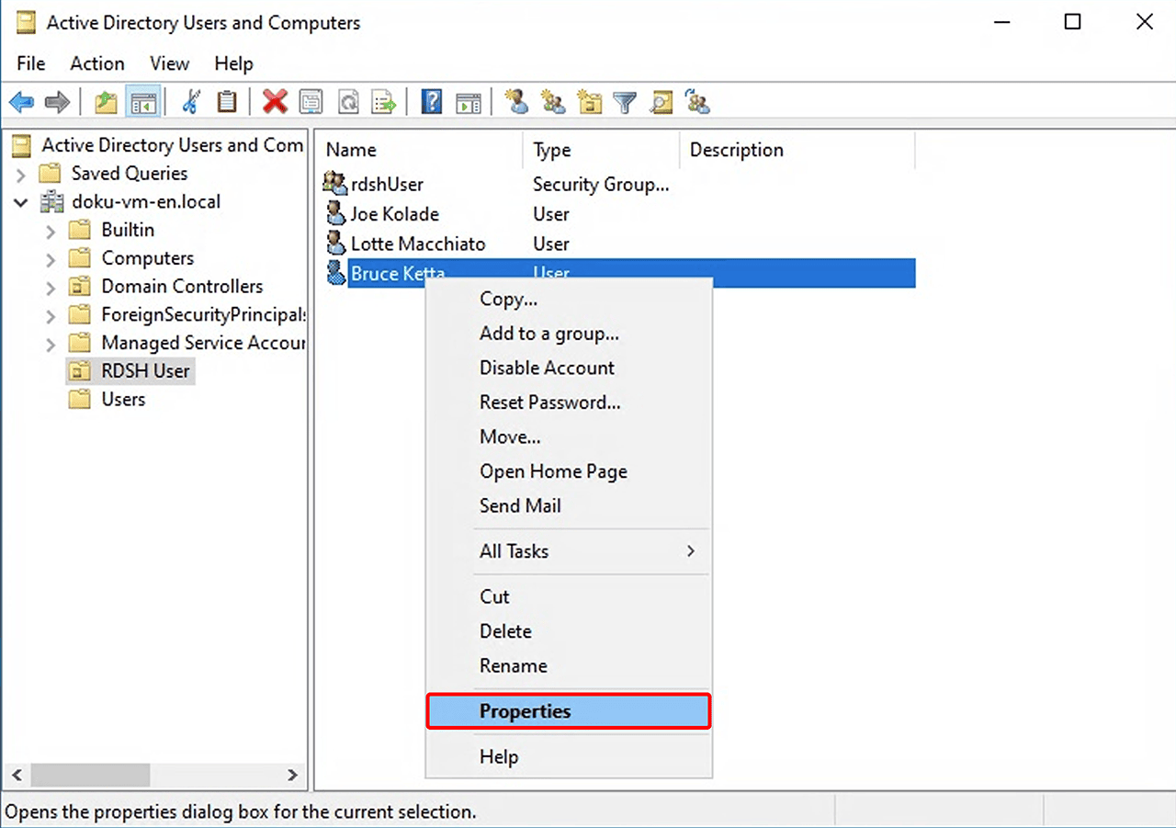The image size is (1176, 828).
Task: Click the Delete red X toolbar icon
Action: point(275,102)
